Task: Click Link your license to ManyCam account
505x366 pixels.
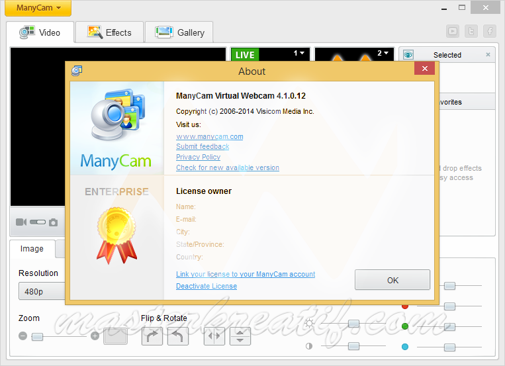Action: (246, 274)
